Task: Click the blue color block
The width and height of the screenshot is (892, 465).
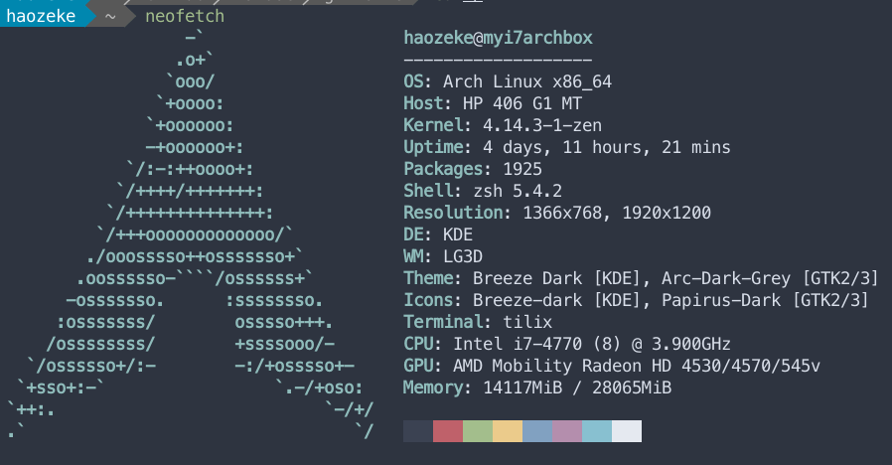Action: (x=537, y=431)
